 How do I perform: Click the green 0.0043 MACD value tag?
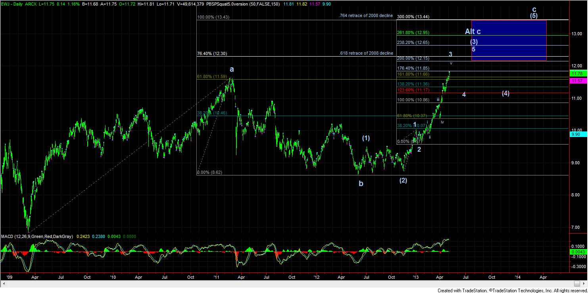tap(577, 251)
